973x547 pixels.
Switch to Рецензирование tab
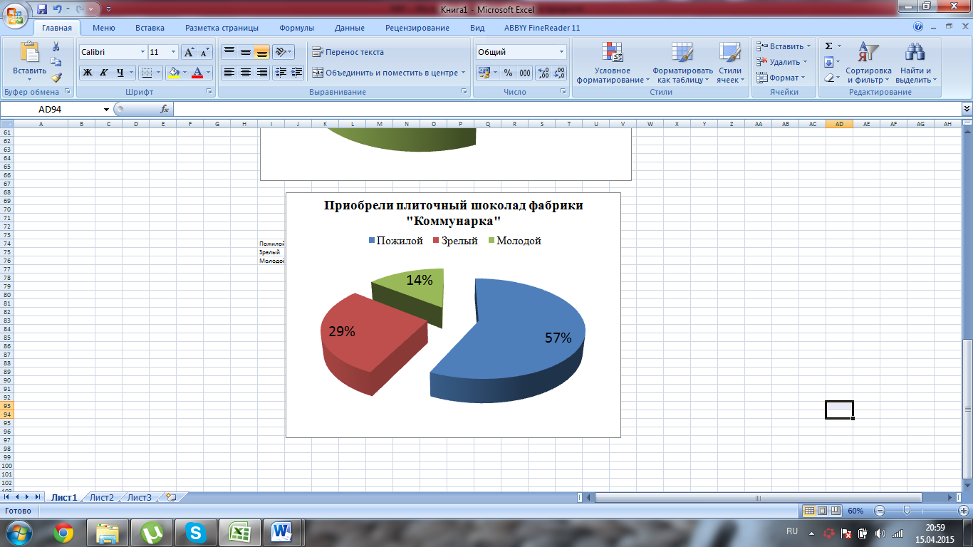[417, 28]
